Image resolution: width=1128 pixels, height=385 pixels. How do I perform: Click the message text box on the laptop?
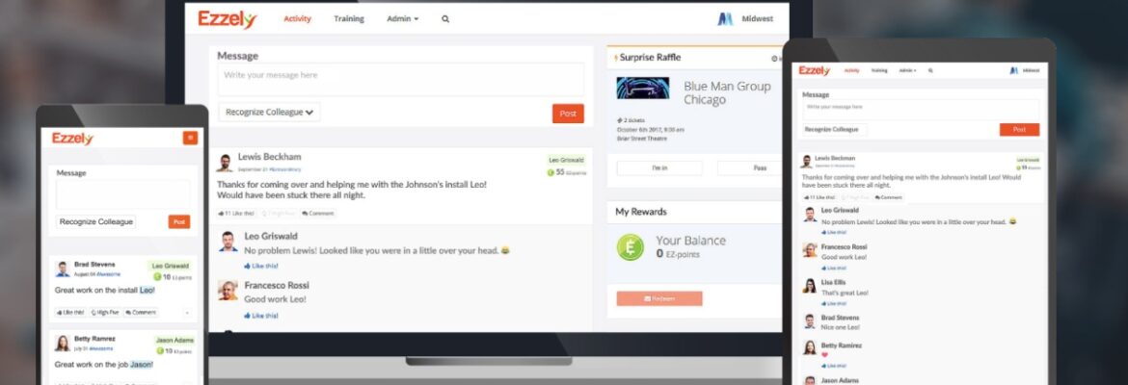pos(401,80)
